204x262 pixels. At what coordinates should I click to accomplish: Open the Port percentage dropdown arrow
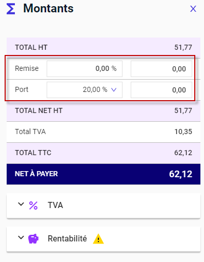point(114,89)
